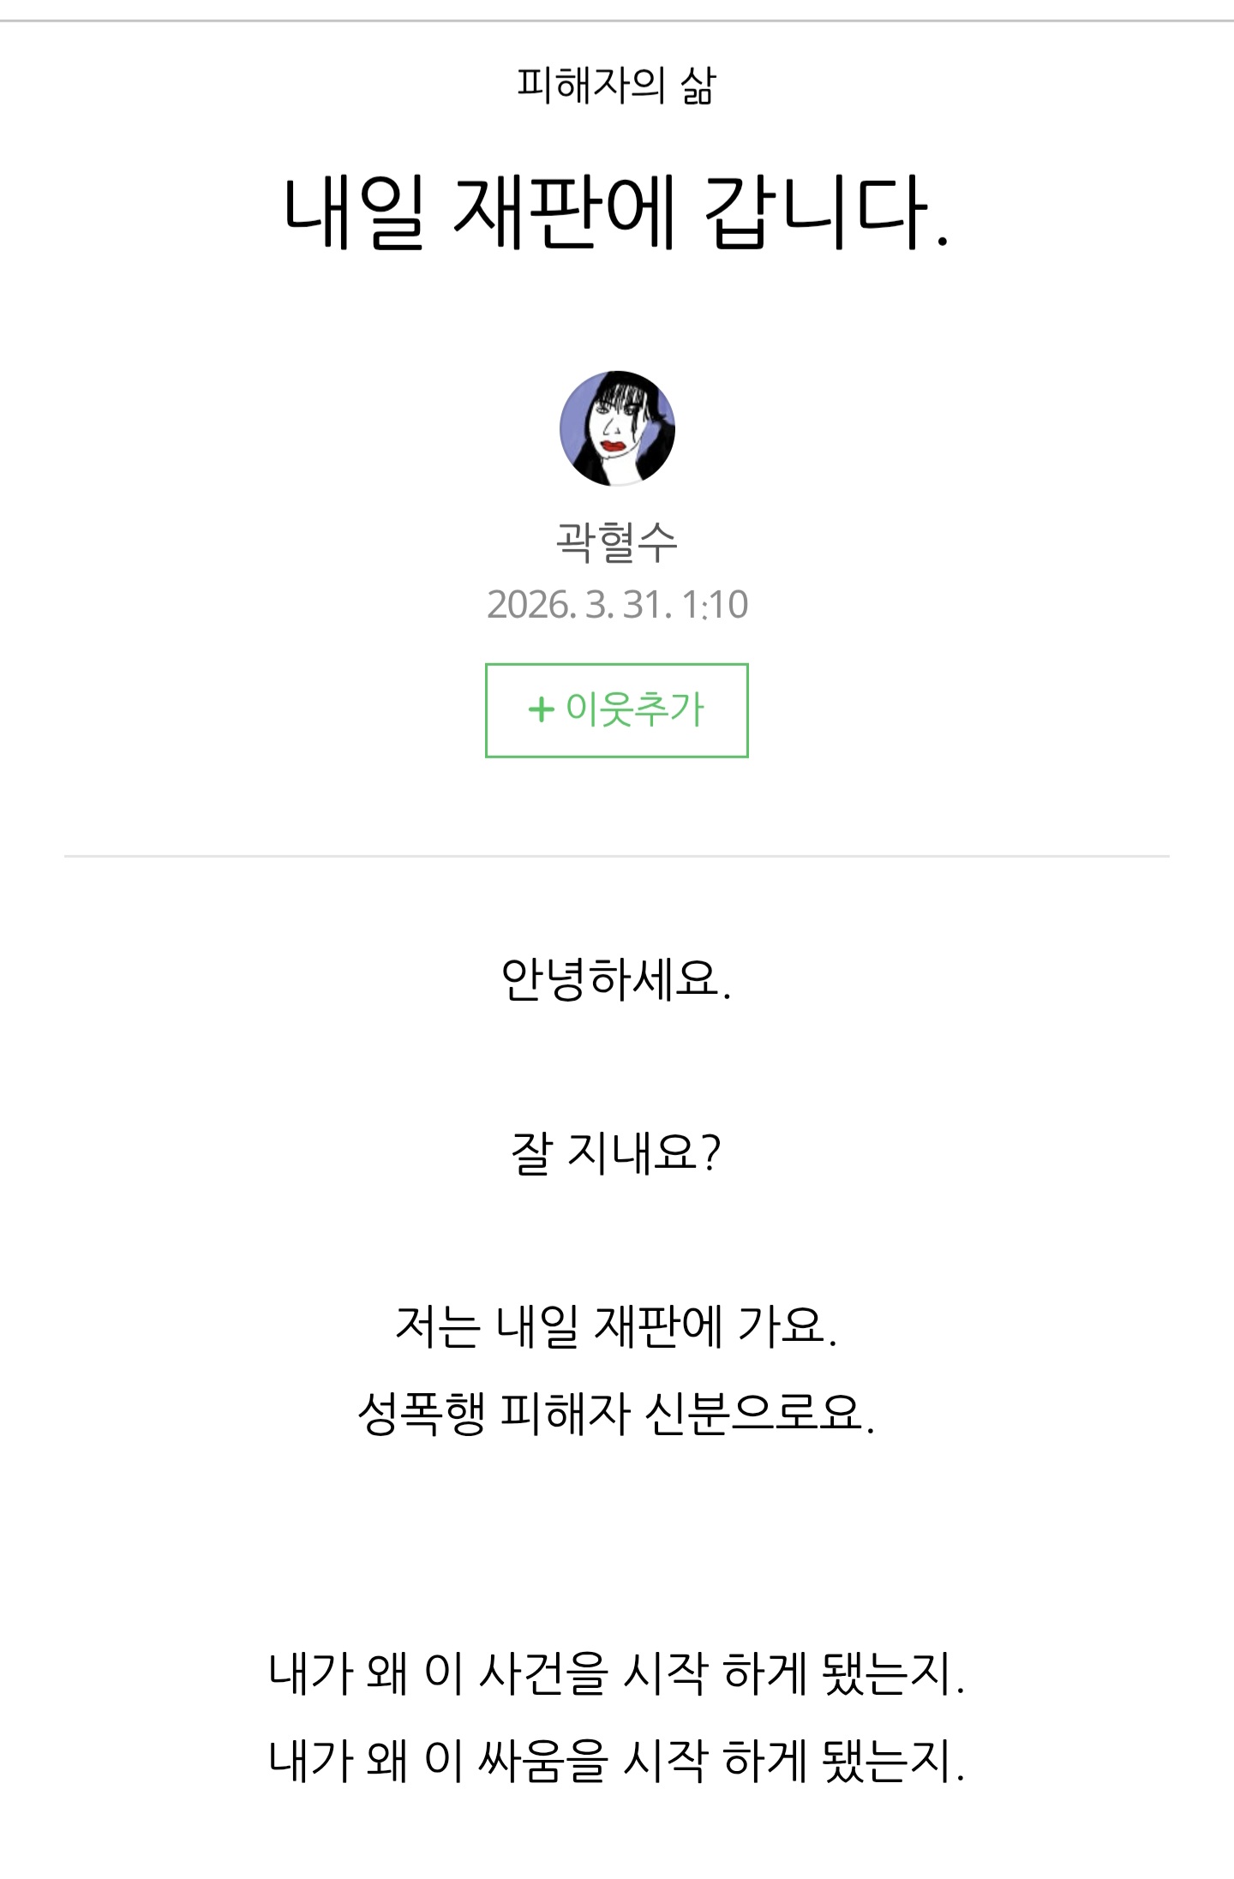Tap the line 잘 지내요?
Viewport: 1234px width, 1879px height.
pos(616,1152)
